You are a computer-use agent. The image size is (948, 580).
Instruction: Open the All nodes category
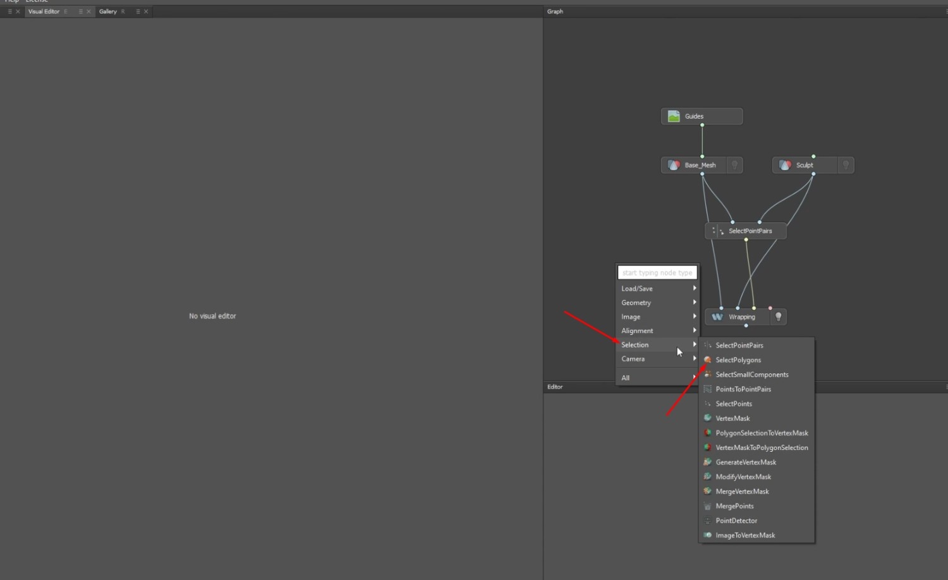[657, 377]
